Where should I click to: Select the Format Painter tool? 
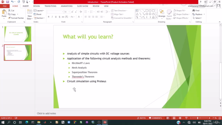pos(16,18)
